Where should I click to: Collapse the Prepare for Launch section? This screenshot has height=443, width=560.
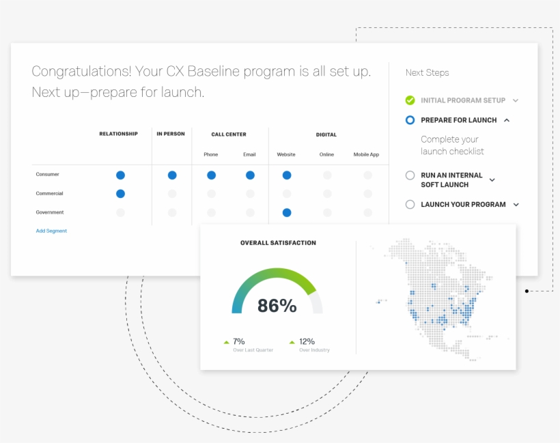coord(506,120)
